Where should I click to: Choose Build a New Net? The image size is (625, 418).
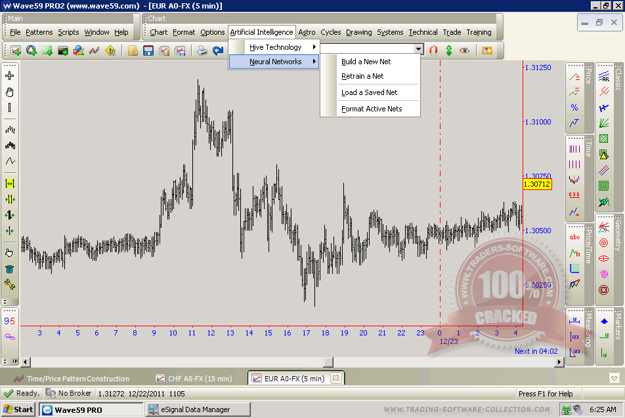click(x=366, y=62)
